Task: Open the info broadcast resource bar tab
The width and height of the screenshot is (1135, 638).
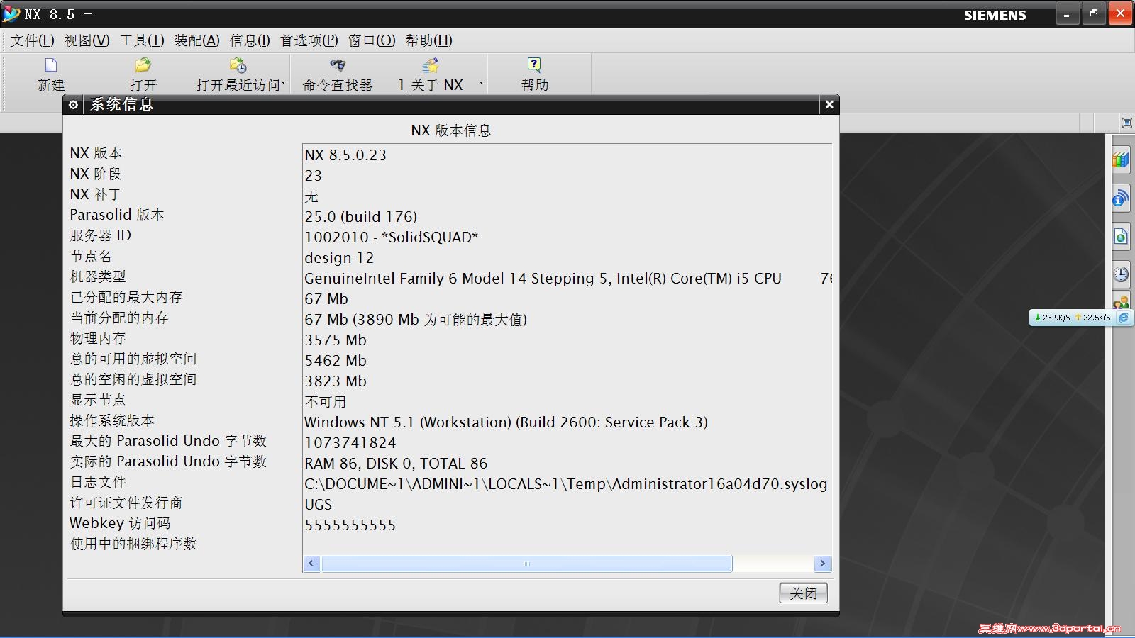Action: 1121,198
